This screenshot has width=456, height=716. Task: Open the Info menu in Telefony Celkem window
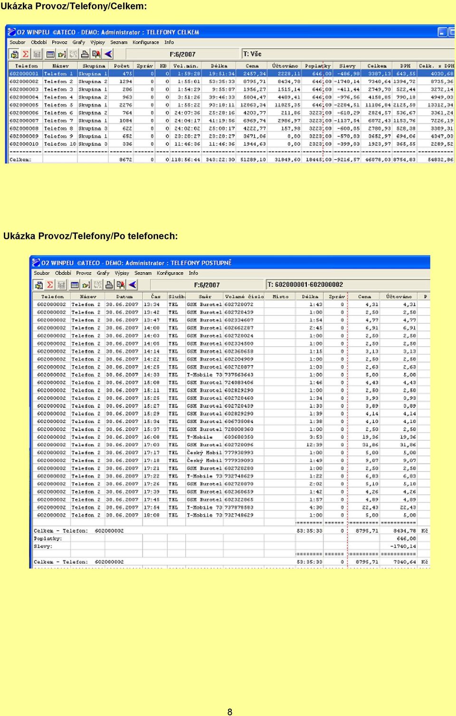[169, 42]
